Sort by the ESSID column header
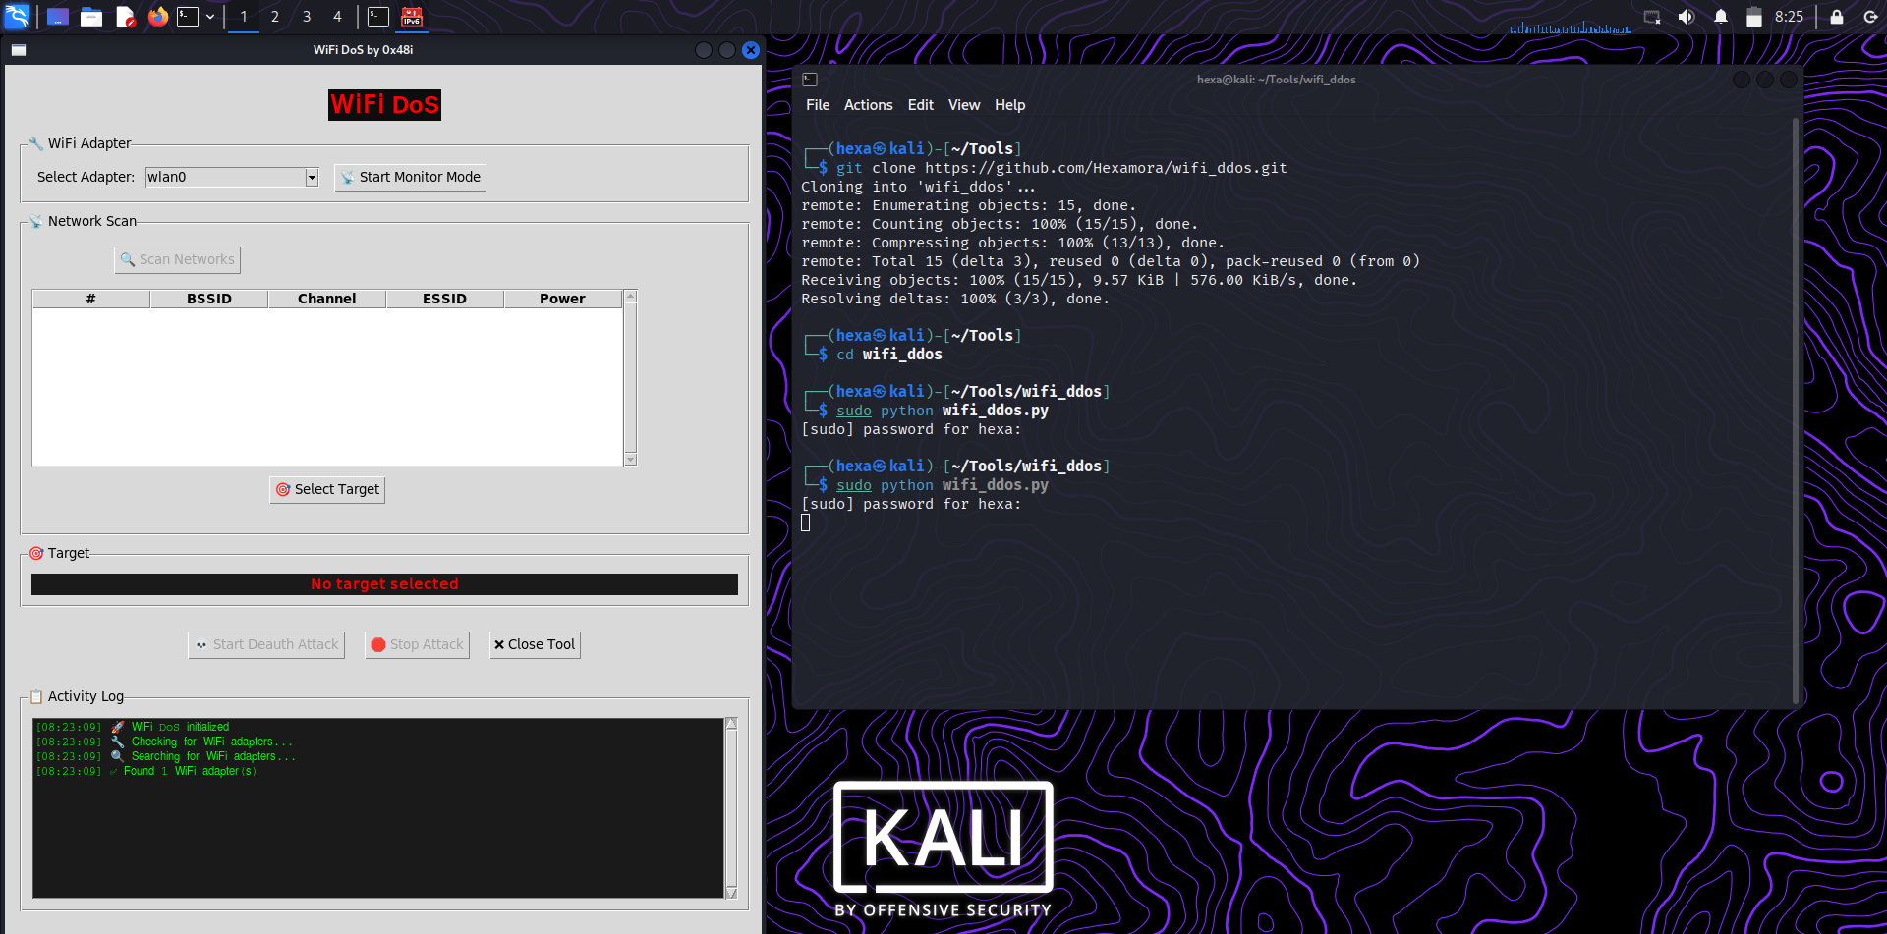 445,299
